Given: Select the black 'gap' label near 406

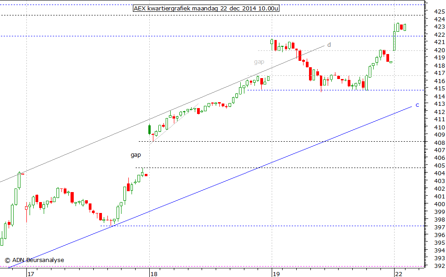Looking at the screenshot, I should pyautogui.click(x=136, y=155).
